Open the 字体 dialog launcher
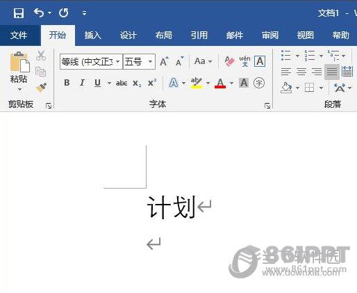The height and width of the screenshot is (293, 357). click(x=267, y=106)
